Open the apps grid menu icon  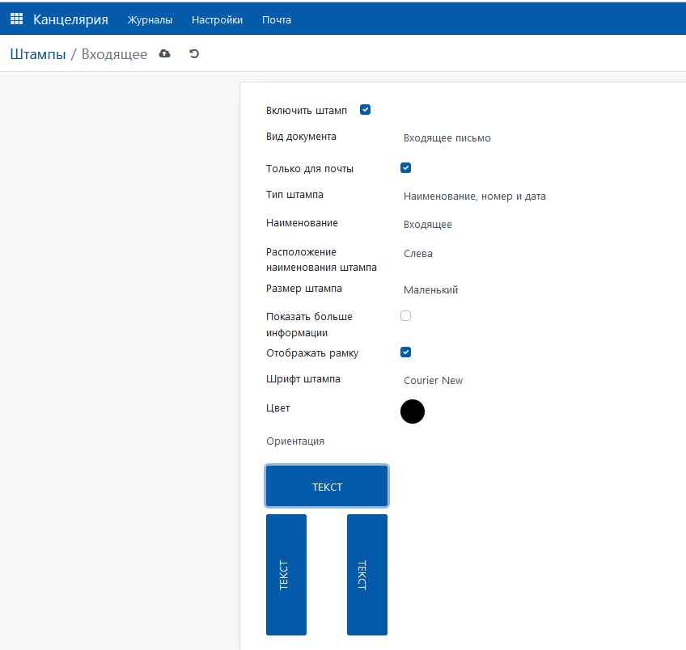point(17,19)
